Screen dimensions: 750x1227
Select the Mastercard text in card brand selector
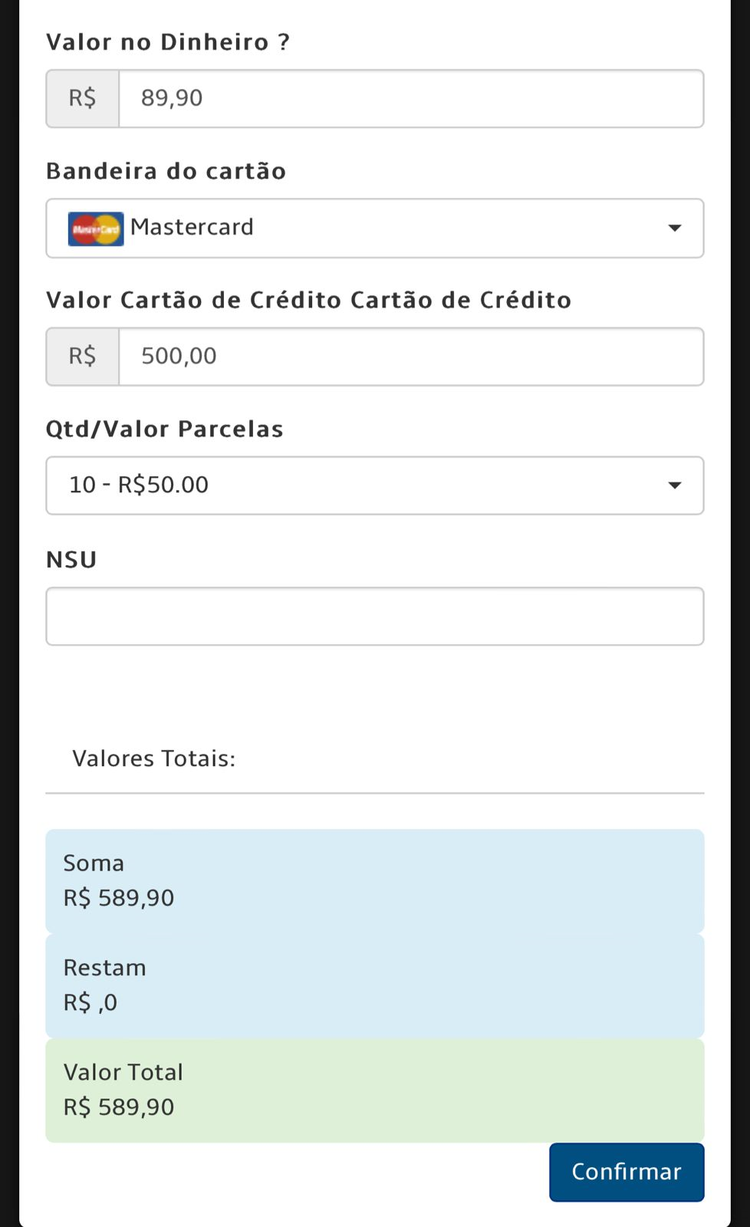pos(192,227)
